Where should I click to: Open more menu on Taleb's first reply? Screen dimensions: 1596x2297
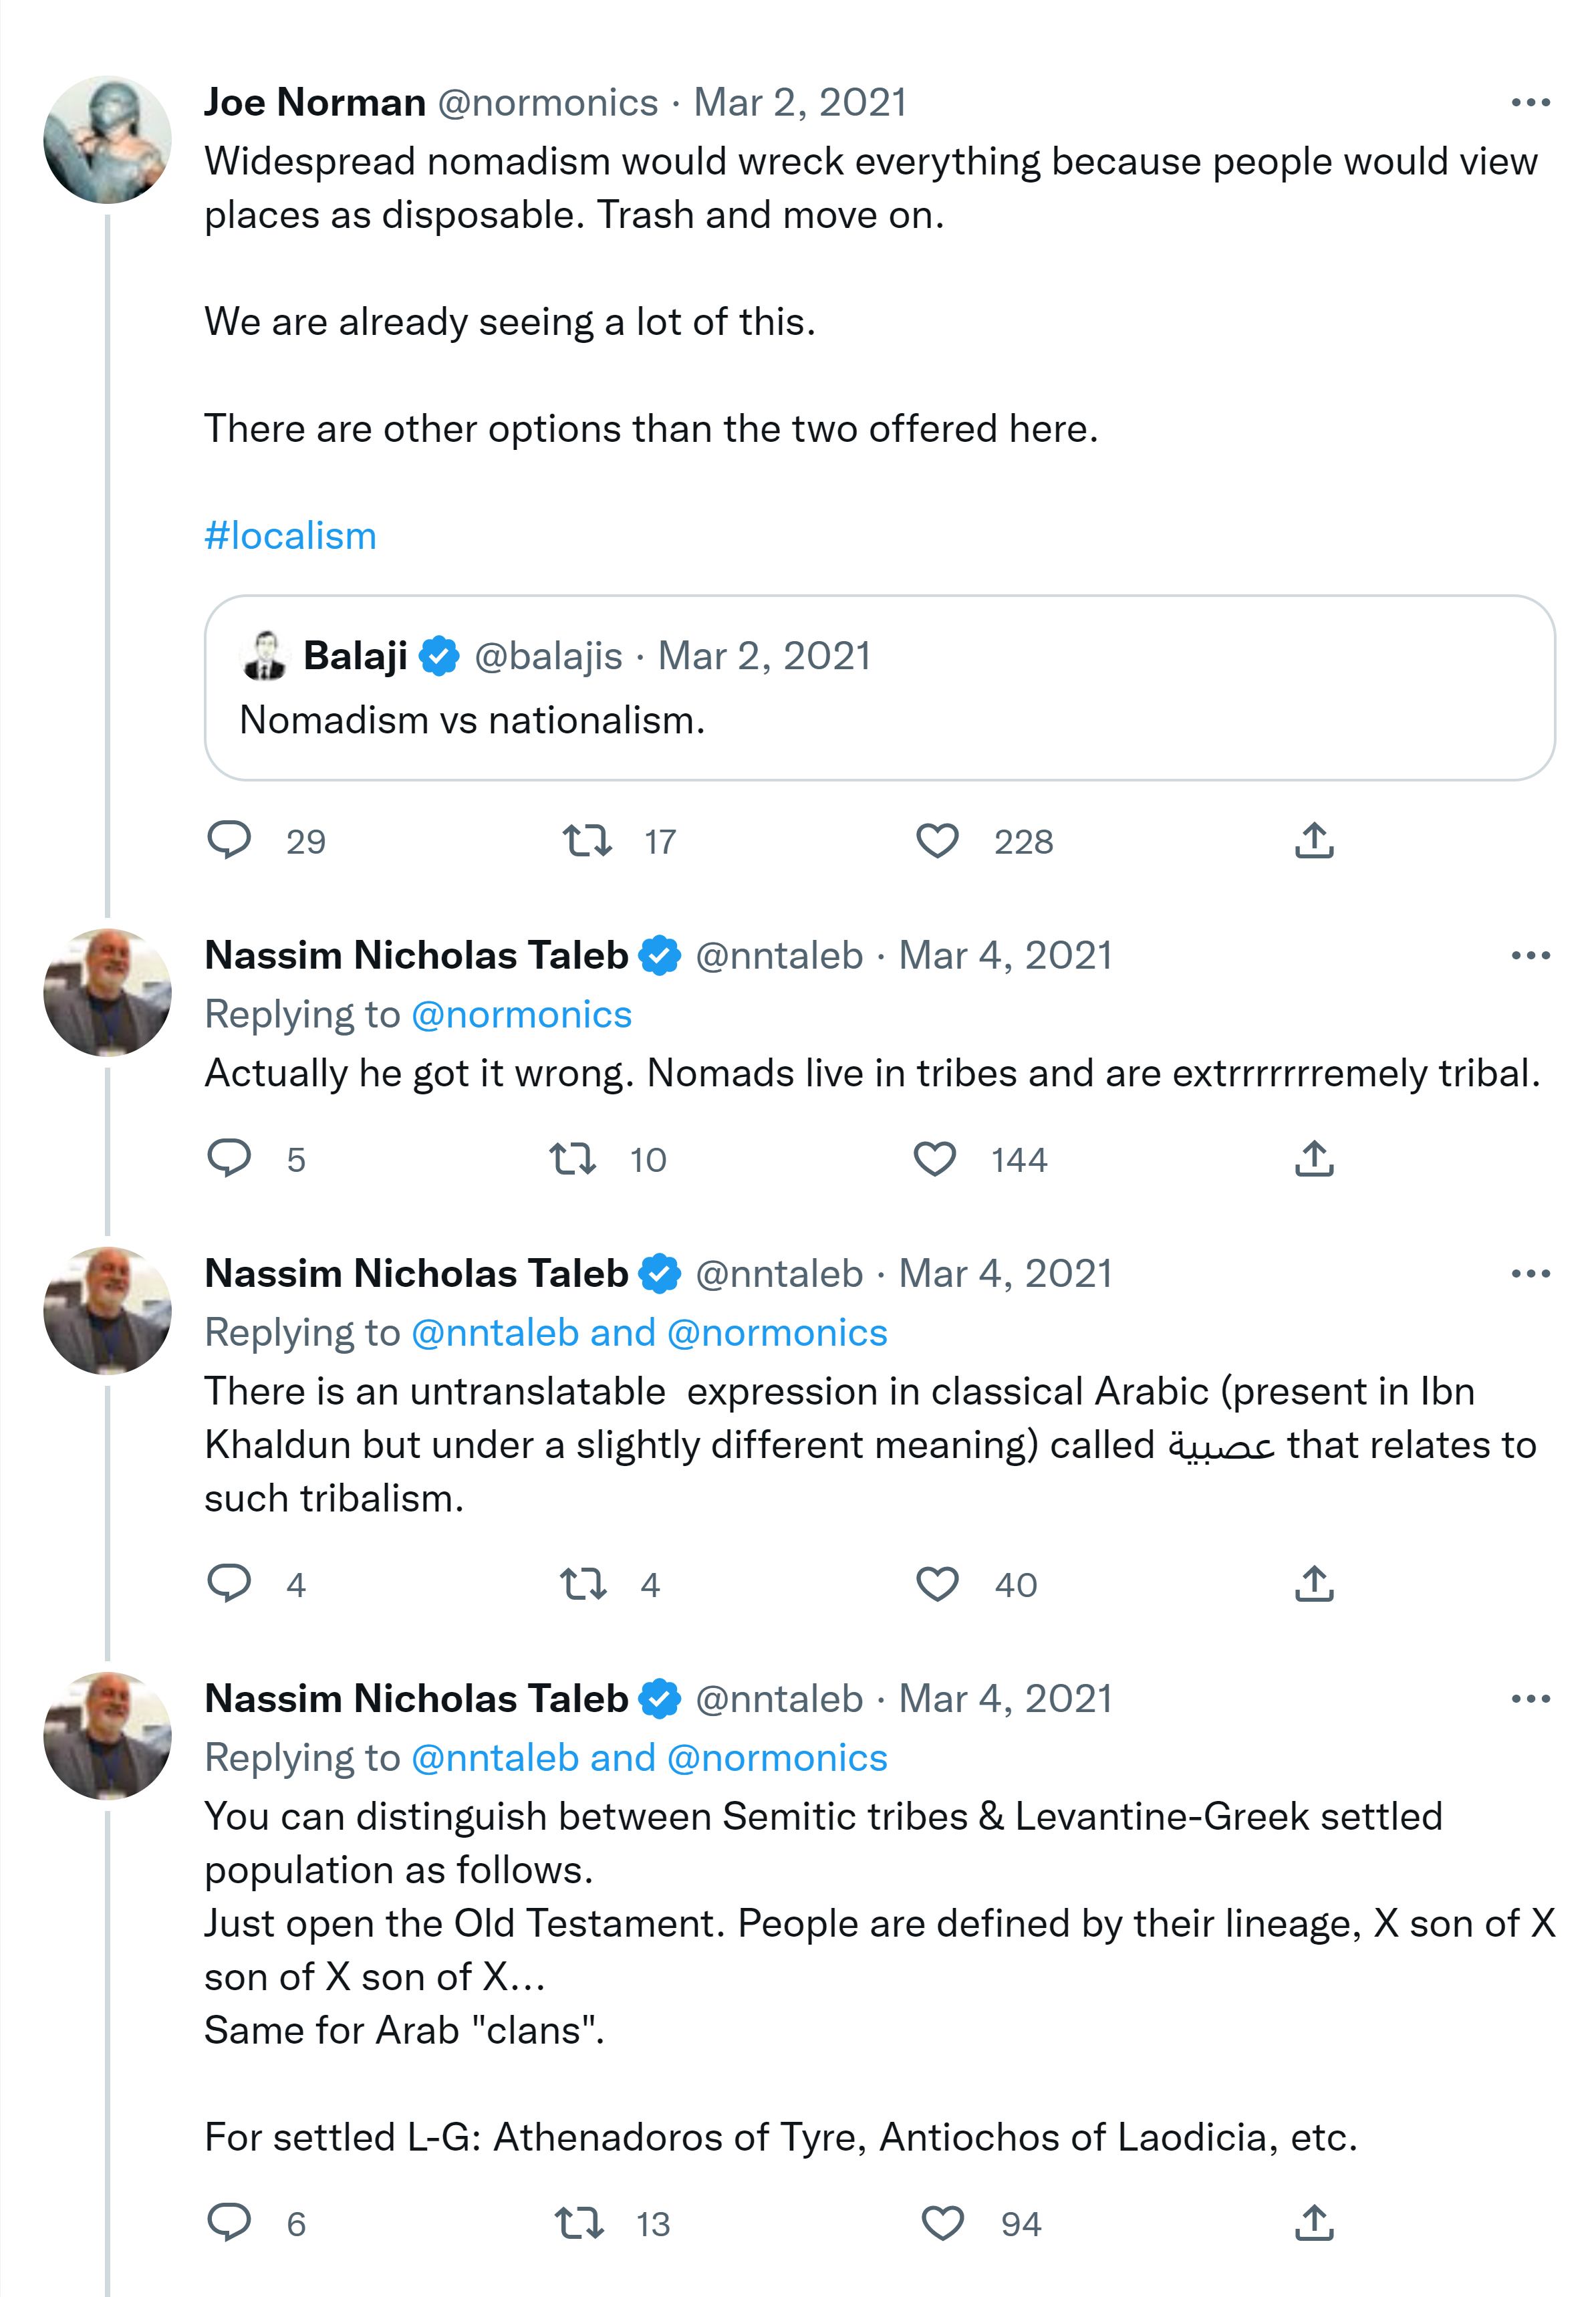coord(1530,956)
